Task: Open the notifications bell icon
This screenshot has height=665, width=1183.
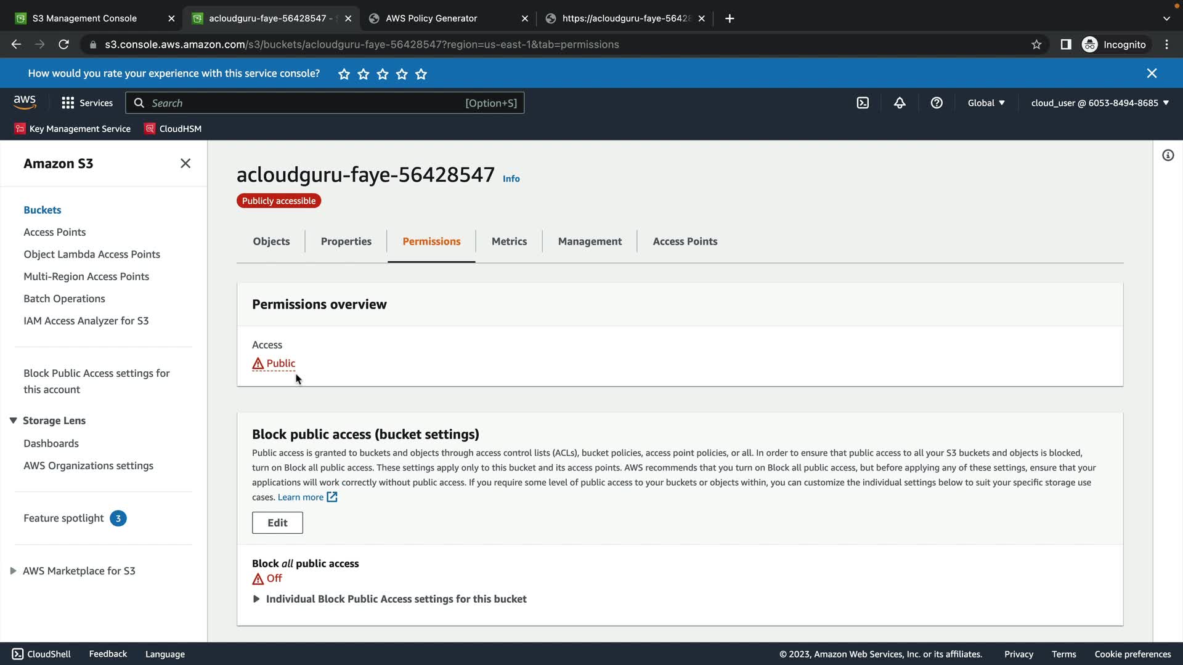Action: point(900,103)
